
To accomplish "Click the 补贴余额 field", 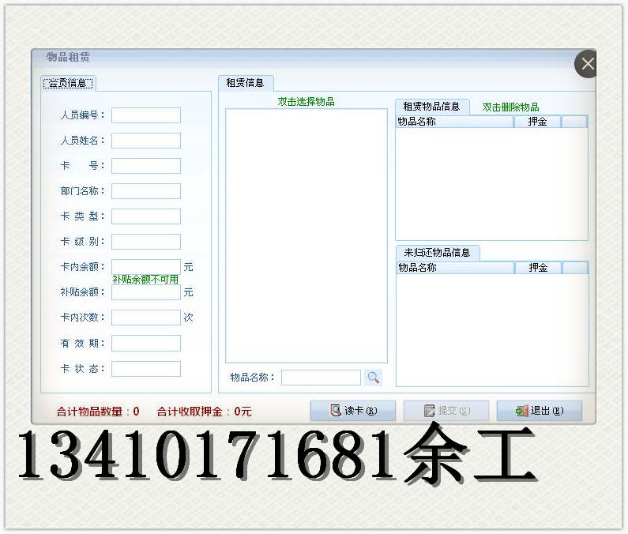I will point(146,292).
